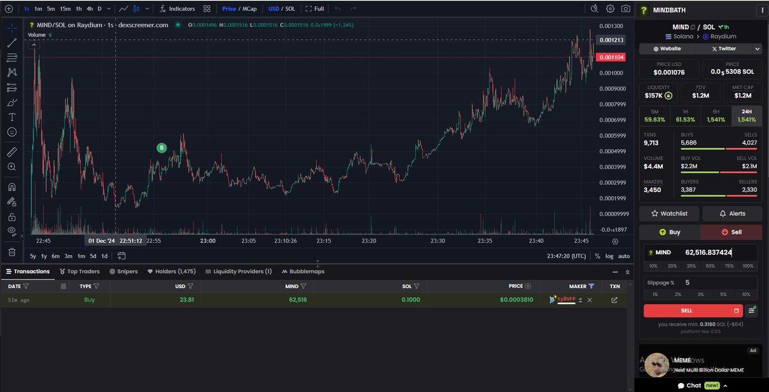Click the trash remove drawings icon
769x392 pixels.
tap(12, 252)
